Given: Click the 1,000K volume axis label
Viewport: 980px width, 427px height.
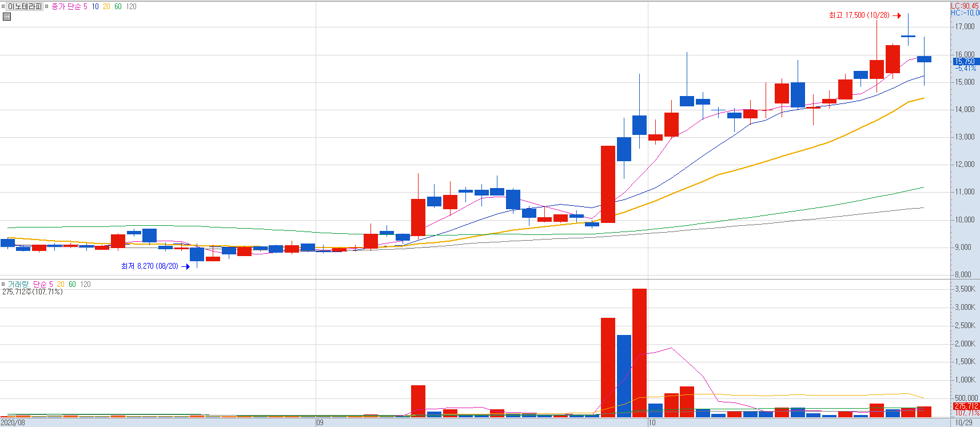Looking at the screenshot, I should pyautogui.click(x=965, y=380).
